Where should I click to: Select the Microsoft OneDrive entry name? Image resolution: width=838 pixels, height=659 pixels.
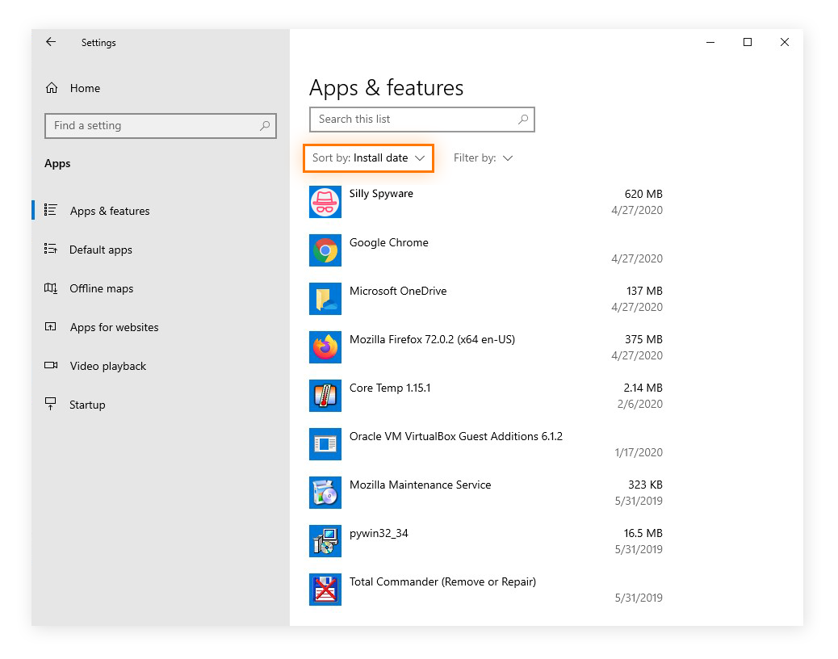coord(398,291)
